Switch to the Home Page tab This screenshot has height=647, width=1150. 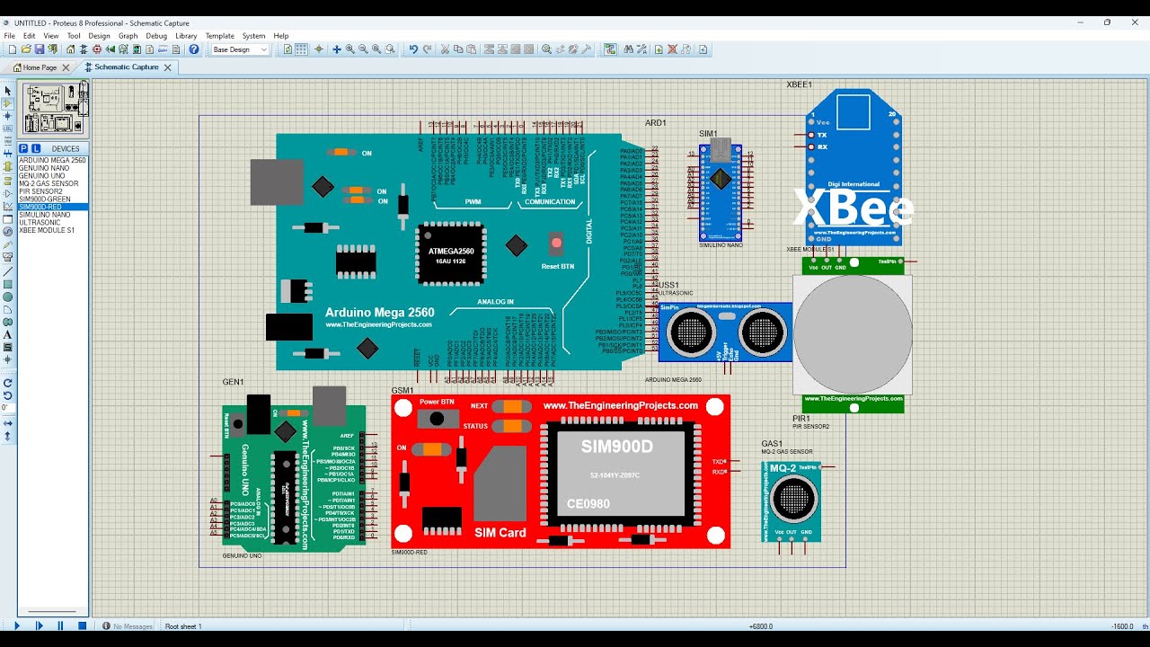tap(40, 67)
